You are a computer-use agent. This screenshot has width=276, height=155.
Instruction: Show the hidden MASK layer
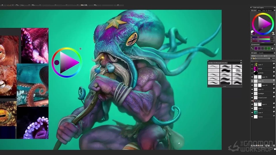252,69
